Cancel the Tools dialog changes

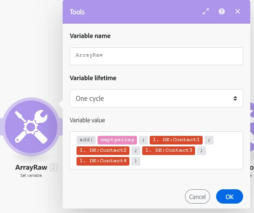click(197, 196)
